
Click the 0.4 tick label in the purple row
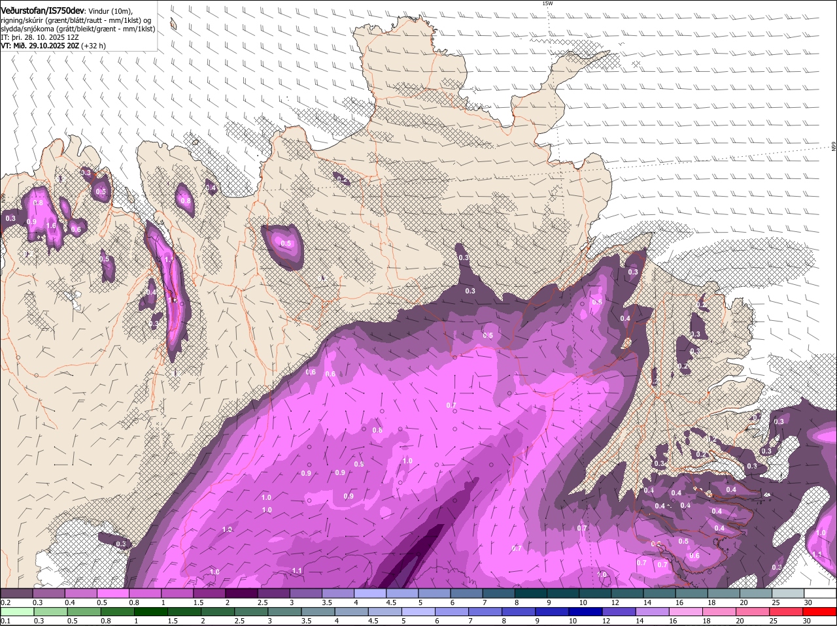(x=69, y=602)
